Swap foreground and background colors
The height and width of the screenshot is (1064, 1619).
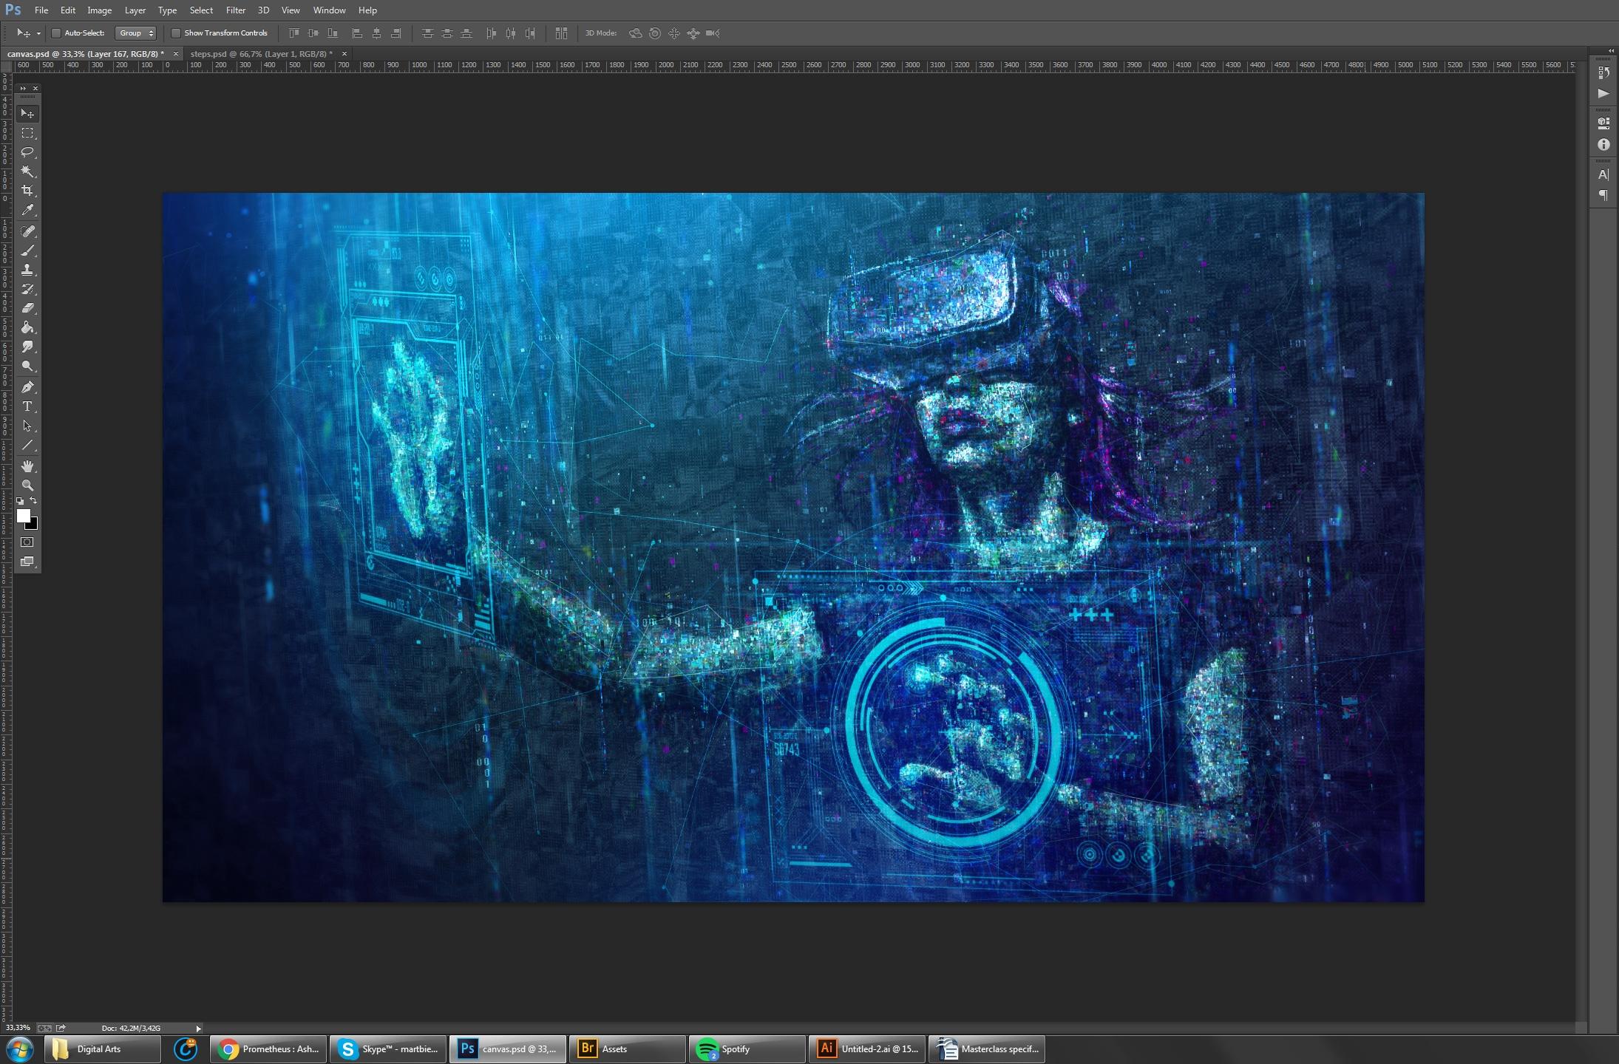(33, 501)
